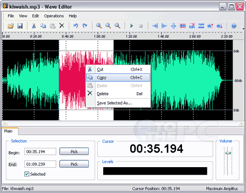The width and height of the screenshot is (246, 193).
Task: Click the gray Stop playback icon
Action: click(x=141, y=26)
